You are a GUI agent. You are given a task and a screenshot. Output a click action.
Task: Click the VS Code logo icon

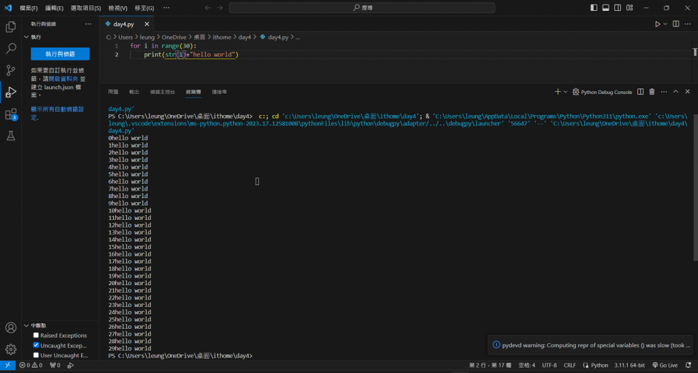pos(8,8)
